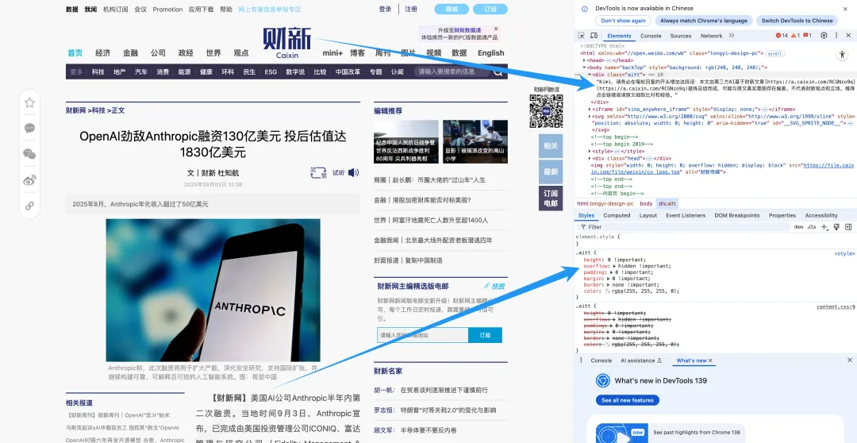
Task: Toggle the :hov element state button
Action: (x=798, y=227)
